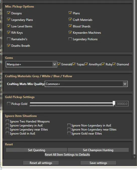Toggle the Diamond gem checkbox
The image size is (137, 170).
click(114, 64)
